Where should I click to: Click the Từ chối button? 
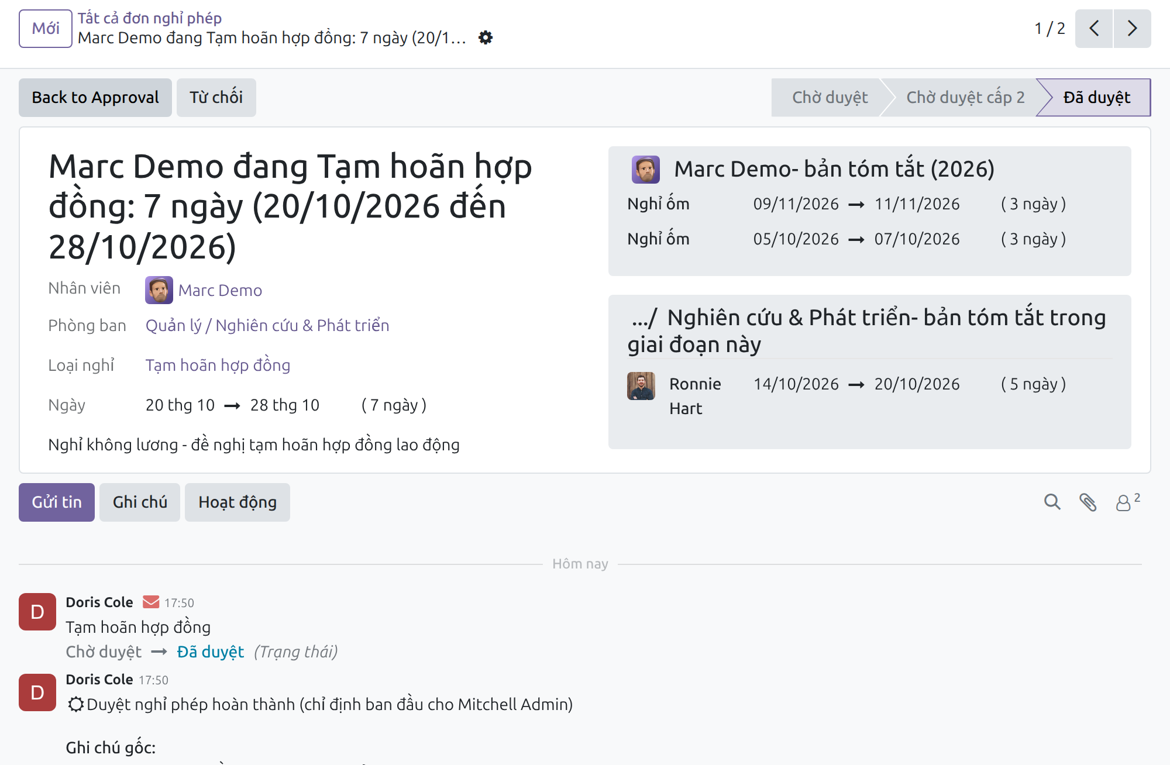coord(216,98)
